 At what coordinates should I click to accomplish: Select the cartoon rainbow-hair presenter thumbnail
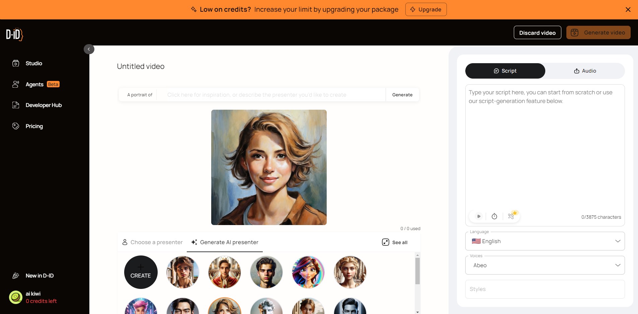308,272
